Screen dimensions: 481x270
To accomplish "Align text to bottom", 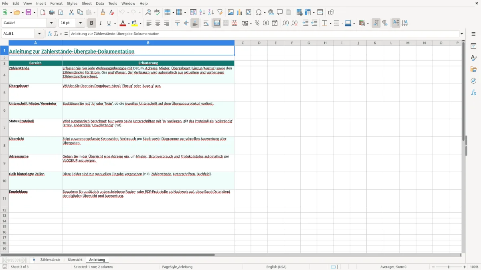I will [195, 23].
